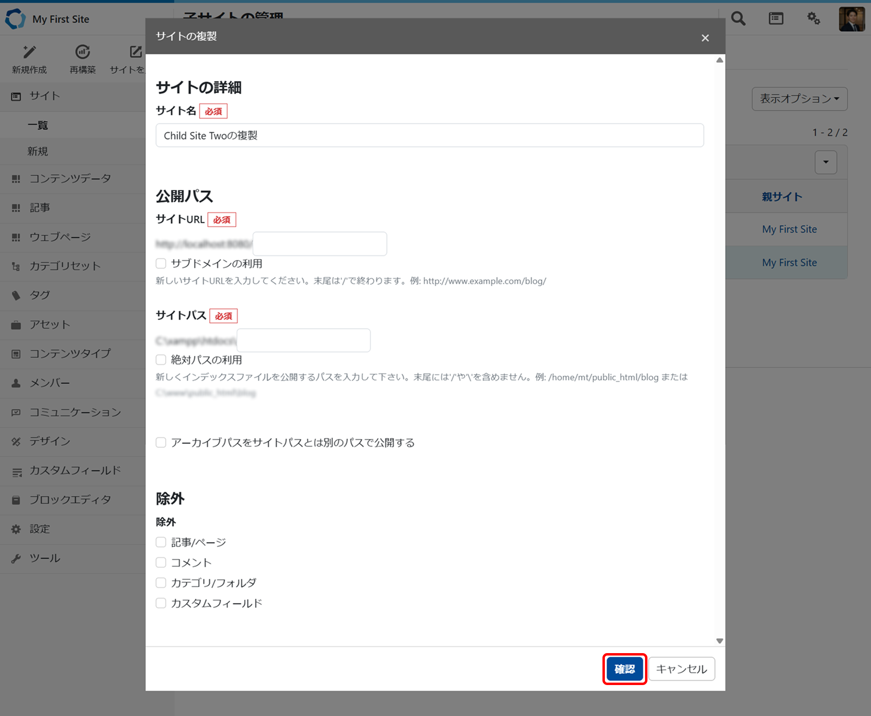Select the 新規作成 icon in the toolbar
The width and height of the screenshot is (871, 716).
[x=29, y=58]
